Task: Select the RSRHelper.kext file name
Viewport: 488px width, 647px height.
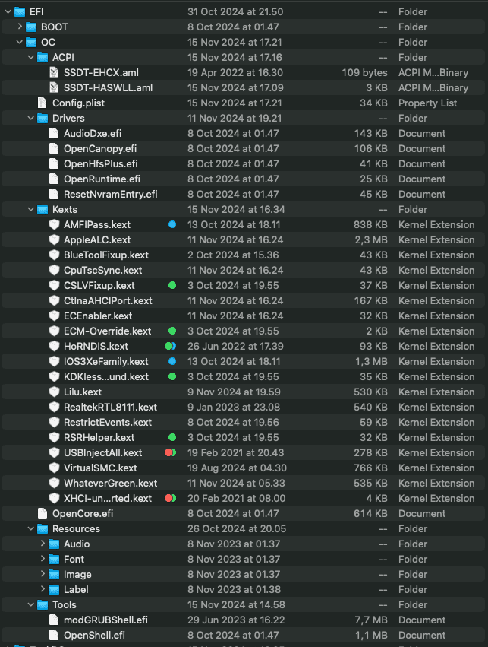Action: click(99, 437)
